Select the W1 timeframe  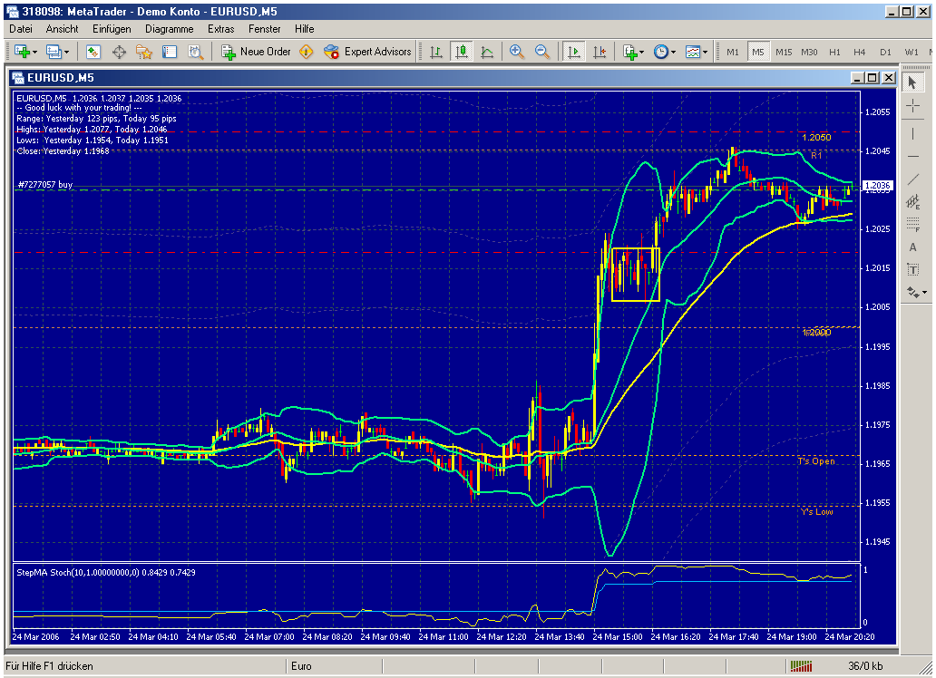911,52
